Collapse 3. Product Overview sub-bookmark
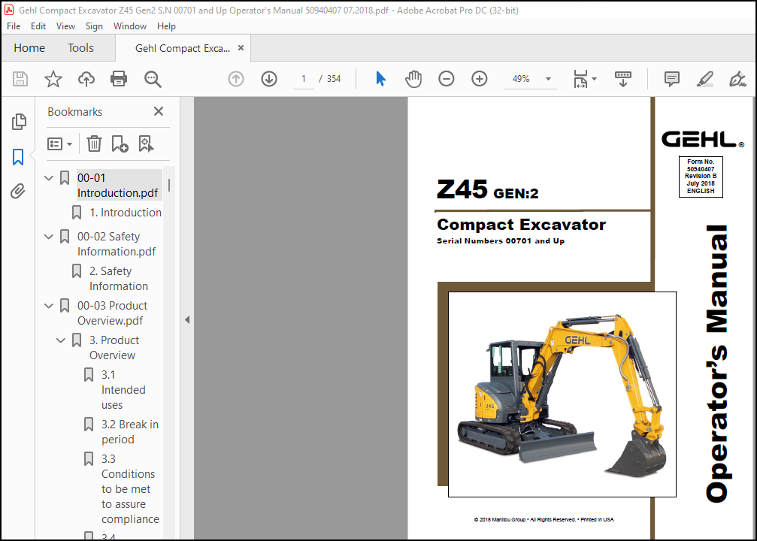Image resolution: width=757 pixels, height=541 pixels. [61, 340]
